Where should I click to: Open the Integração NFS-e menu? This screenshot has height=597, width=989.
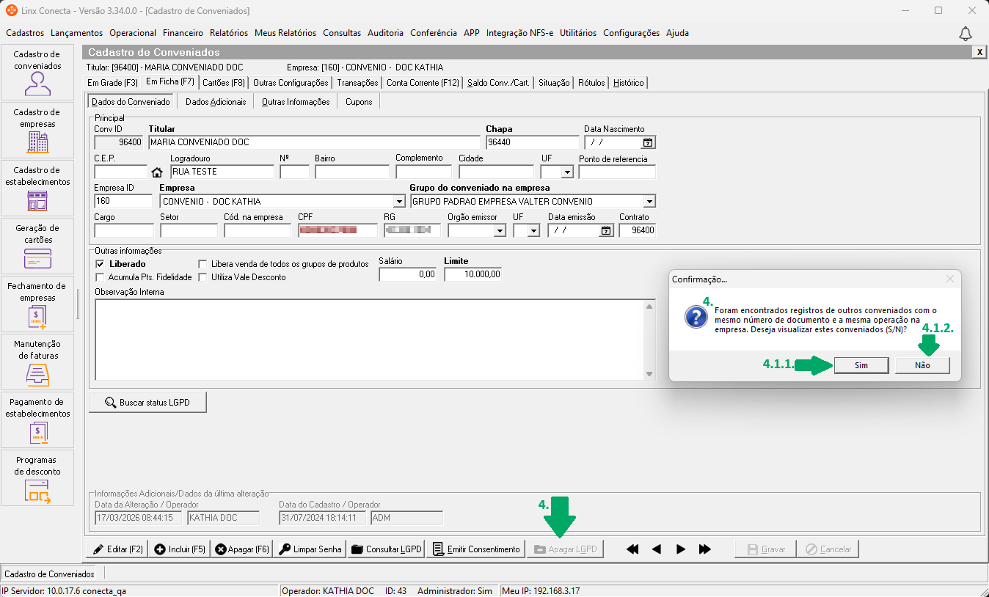tap(519, 33)
